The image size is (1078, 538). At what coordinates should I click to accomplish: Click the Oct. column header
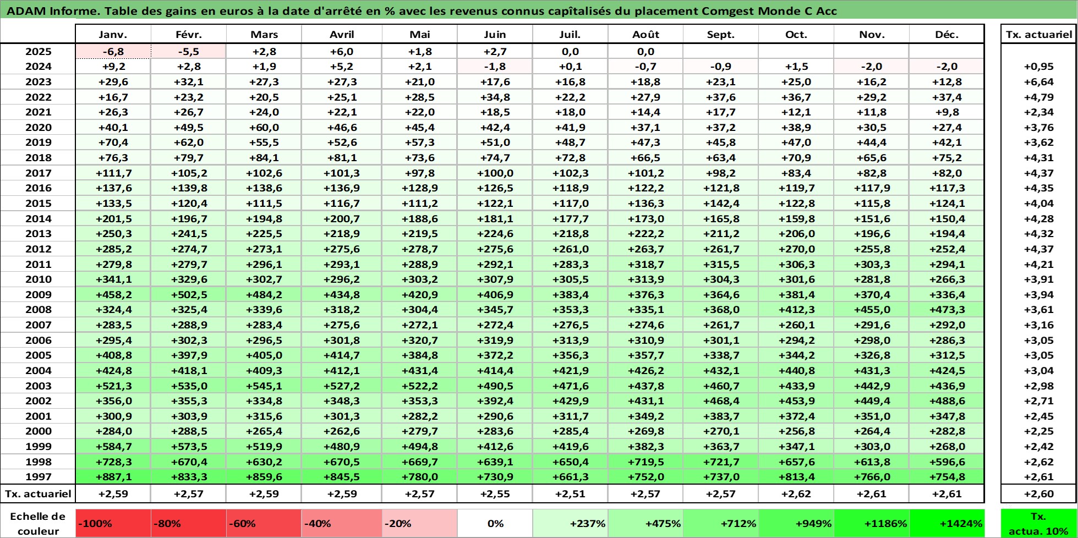click(x=796, y=34)
